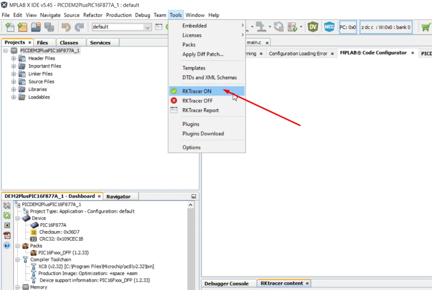Collapse the PICDEM2PlusPIC16F877A_1 project node
The image size is (432, 290).
5,51
